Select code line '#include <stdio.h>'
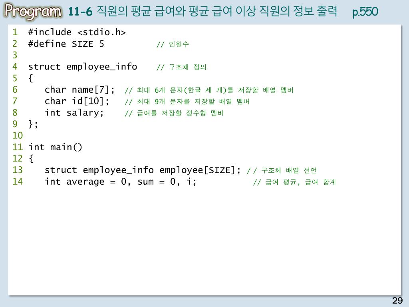The image size is (409, 307). pyautogui.click(x=77, y=32)
